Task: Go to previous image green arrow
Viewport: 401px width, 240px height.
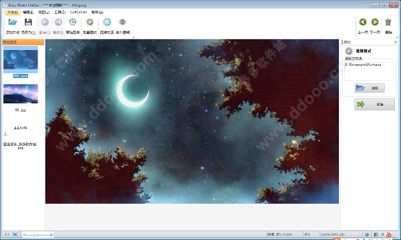Action: pos(363,22)
